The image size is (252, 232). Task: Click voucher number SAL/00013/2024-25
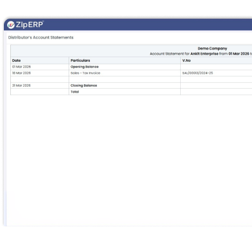point(197,73)
